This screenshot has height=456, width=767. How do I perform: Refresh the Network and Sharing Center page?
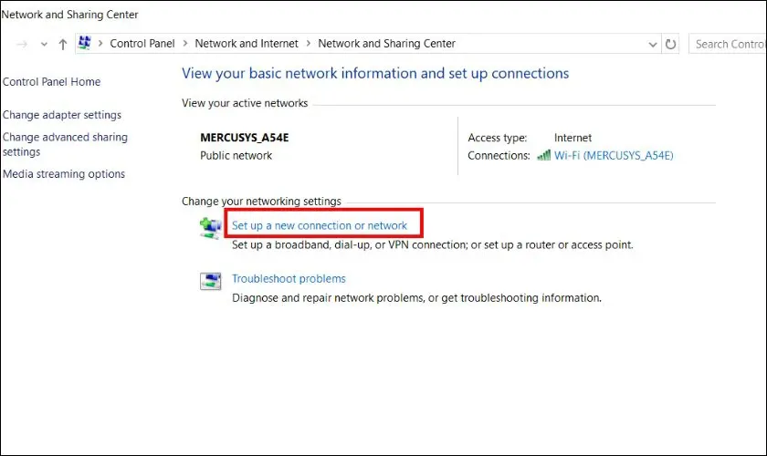(x=671, y=44)
